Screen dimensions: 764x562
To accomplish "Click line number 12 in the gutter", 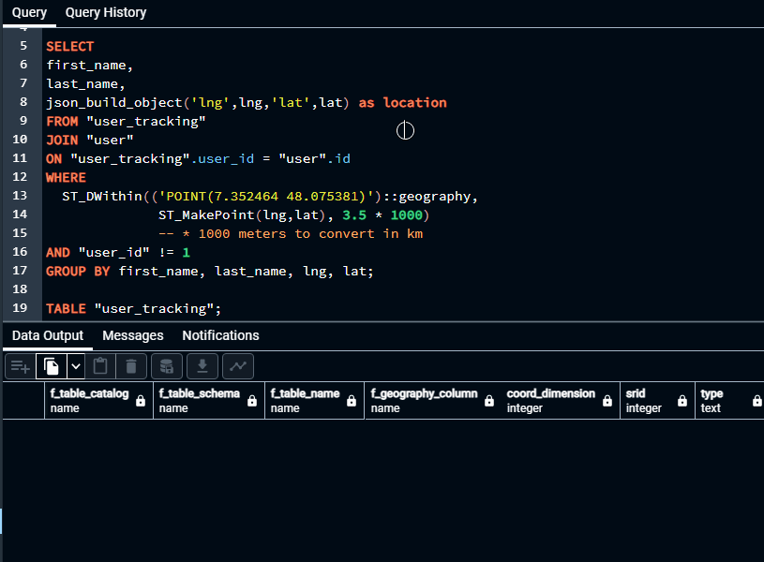I will point(20,177).
